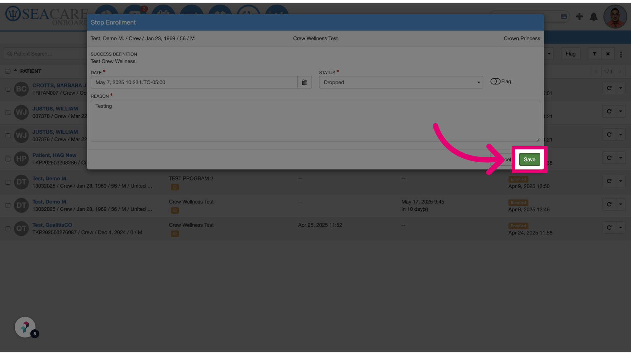631x355 pixels.
Task: Click the add plus icon in header
Action: coord(579,16)
